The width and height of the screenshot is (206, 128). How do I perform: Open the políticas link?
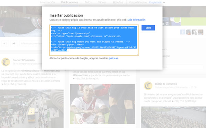pos(113,58)
